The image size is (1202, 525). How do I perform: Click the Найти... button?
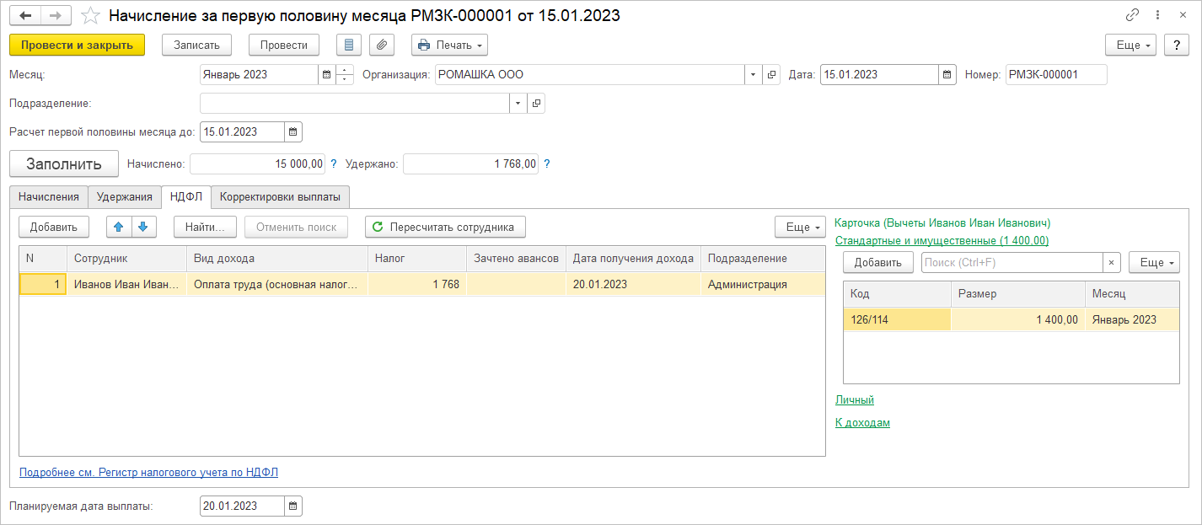point(206,227)
